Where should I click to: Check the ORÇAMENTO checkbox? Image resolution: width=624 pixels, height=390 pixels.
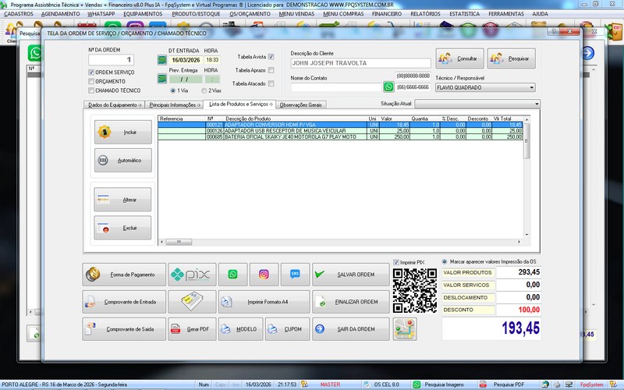[91, 81]
